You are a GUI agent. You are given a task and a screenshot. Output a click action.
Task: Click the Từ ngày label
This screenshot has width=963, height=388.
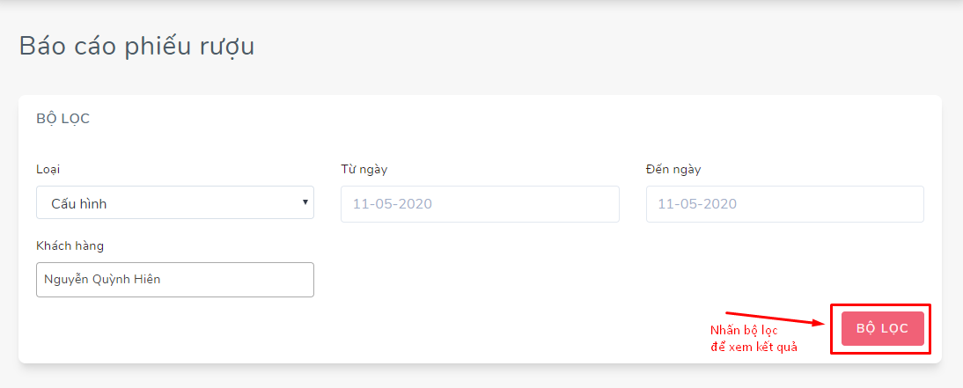(x=364, y=170)
